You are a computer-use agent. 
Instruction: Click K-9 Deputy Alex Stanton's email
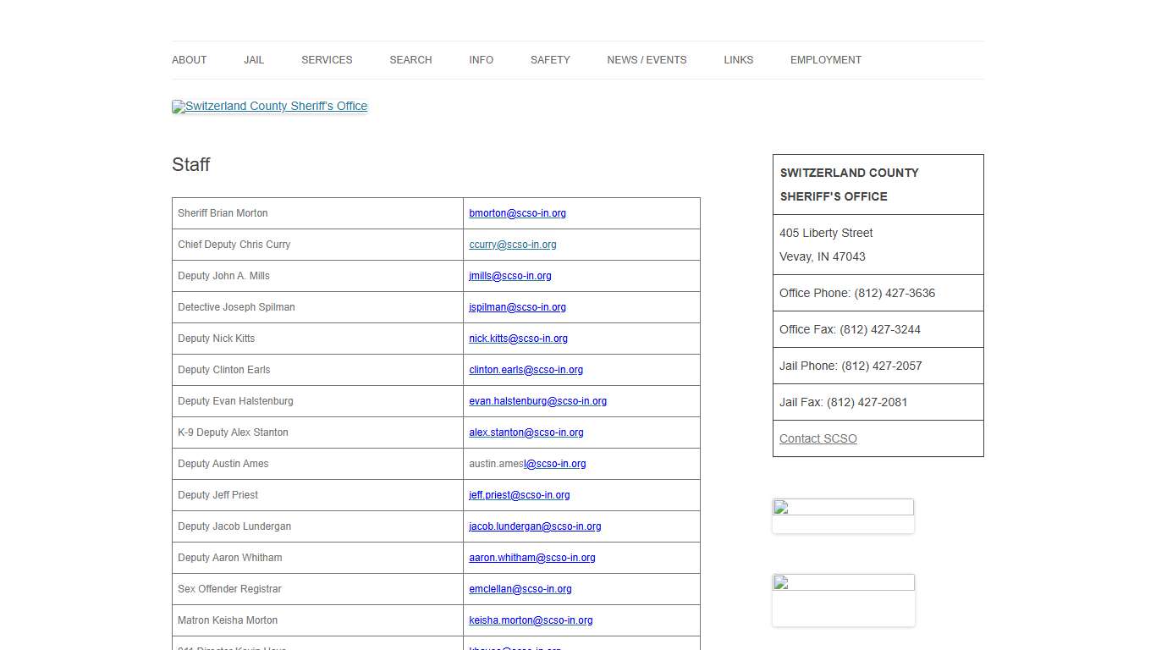click(526, 432)
